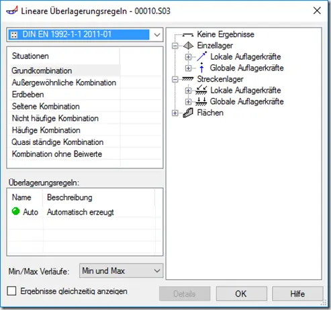Select the Streckenlager line support icon
Screen dimensions: 331x310
click(188, 79)
